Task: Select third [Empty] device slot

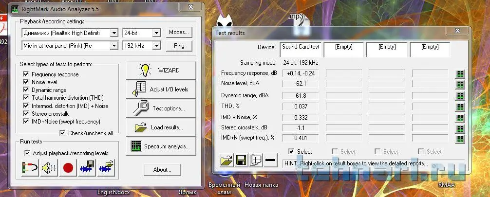Action: pyautogui.click(x=387, y=49)
